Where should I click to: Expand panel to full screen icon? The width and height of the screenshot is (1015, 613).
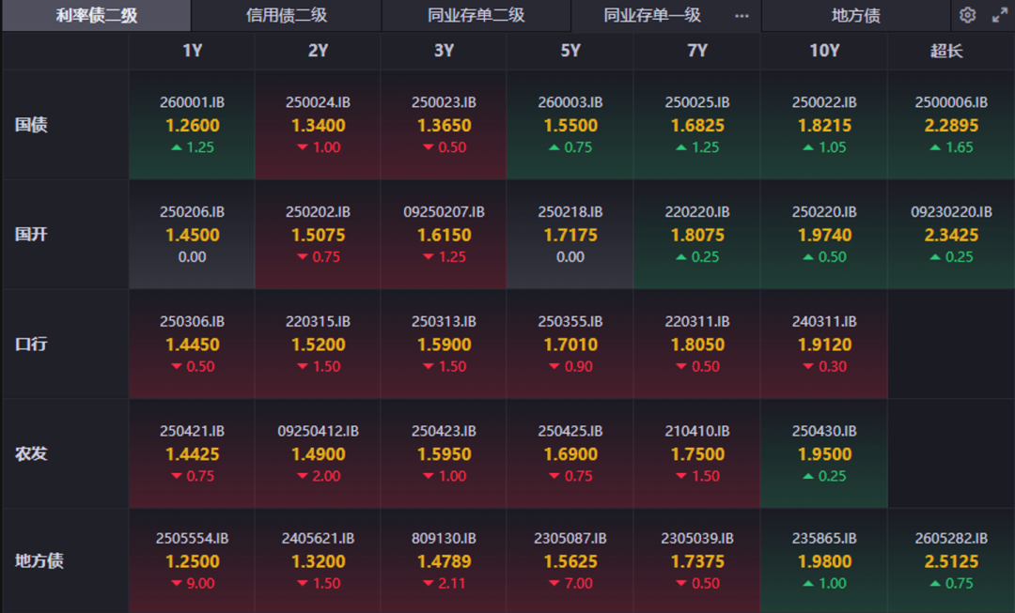(x=999, y=15)
